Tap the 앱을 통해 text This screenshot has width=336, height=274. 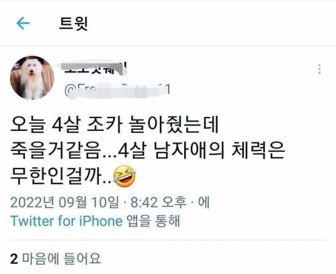(153, 221)
